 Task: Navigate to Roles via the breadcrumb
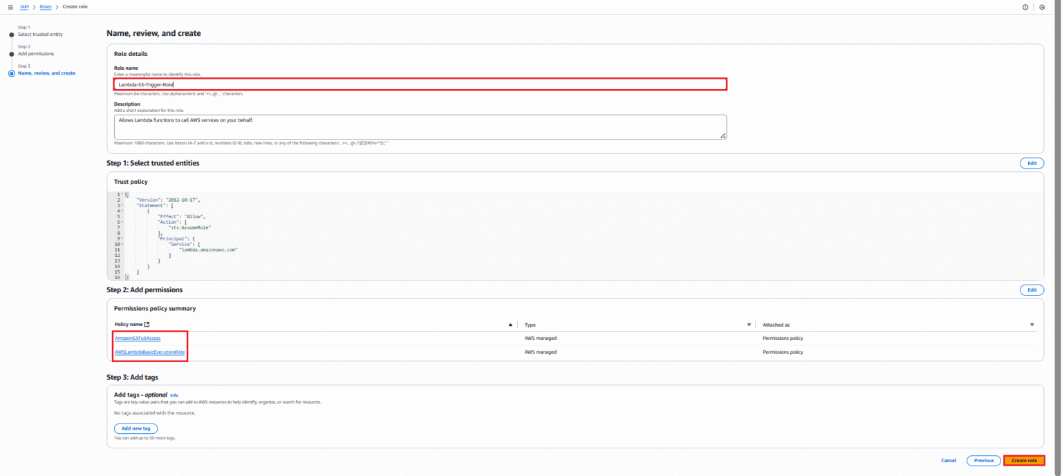pyautogui.click(x=45, y=6)
